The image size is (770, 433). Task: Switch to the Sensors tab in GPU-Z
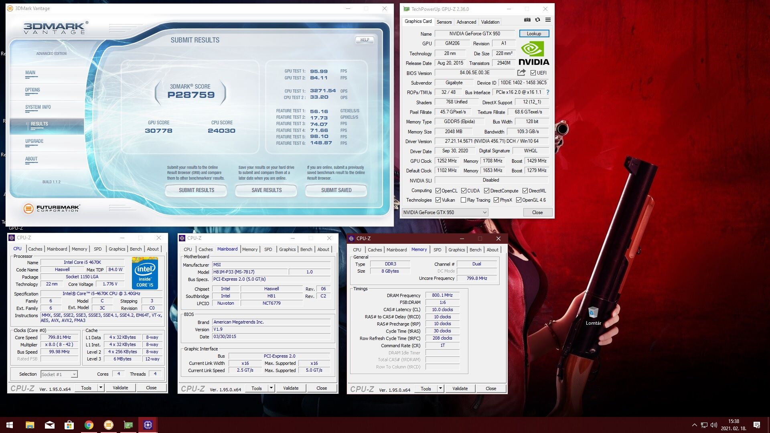(444, 22)
